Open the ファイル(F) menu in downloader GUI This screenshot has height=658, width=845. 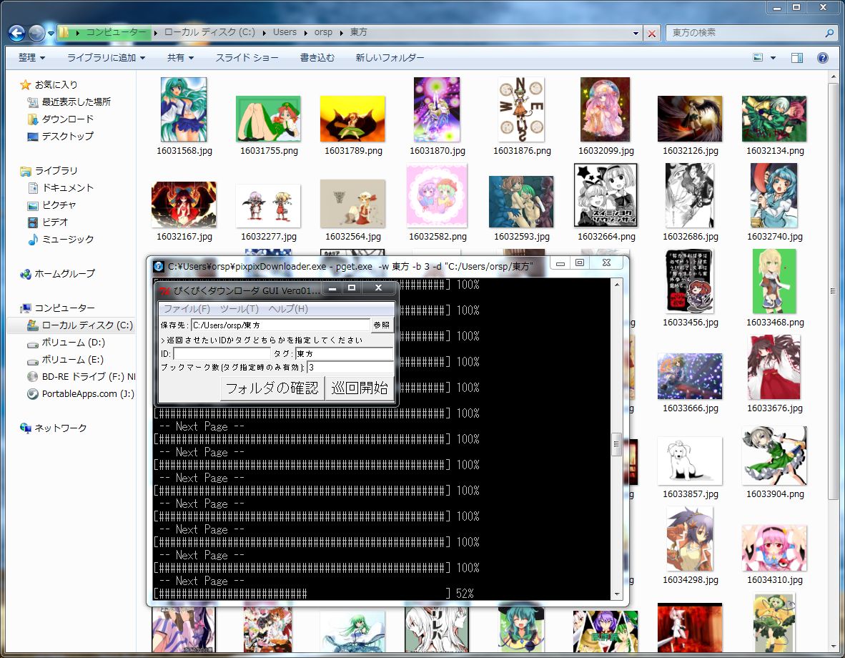pos(187,309)
